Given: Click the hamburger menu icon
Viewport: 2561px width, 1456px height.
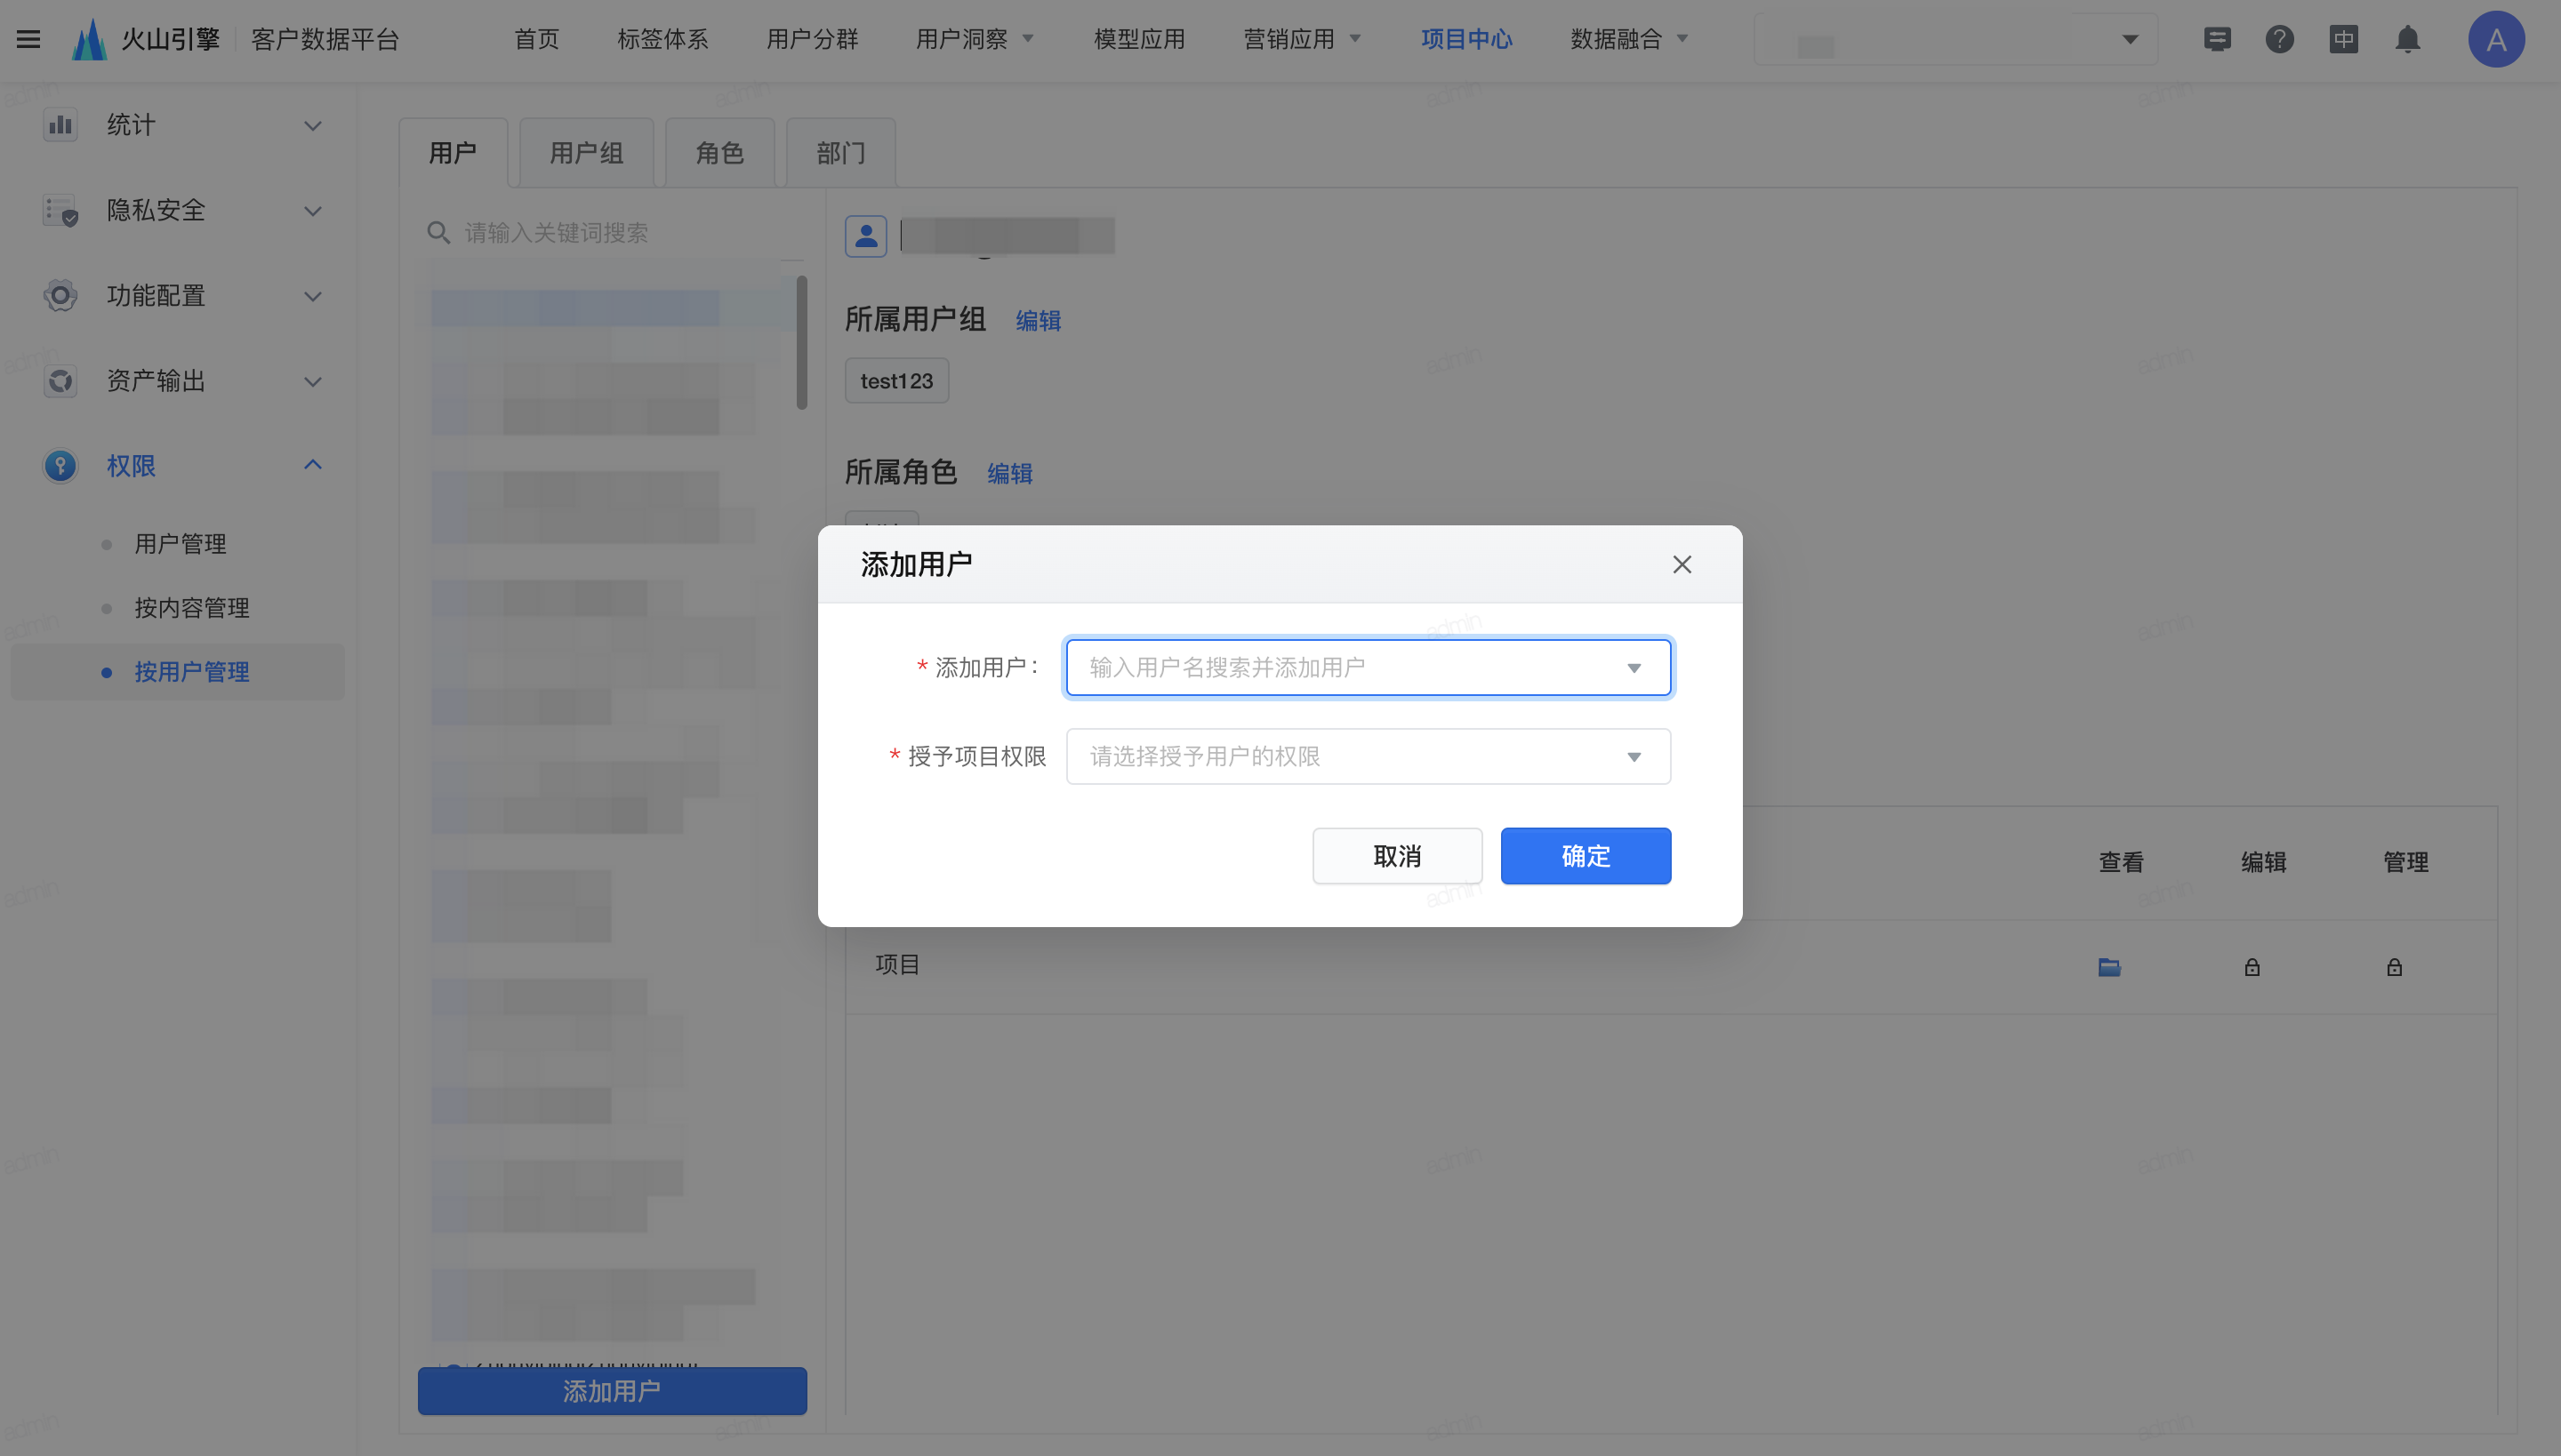Looking at the screenshot, I should point(28,39).
